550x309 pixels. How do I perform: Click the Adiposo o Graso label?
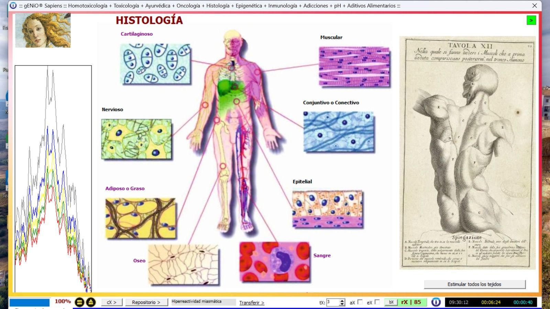(x=125, y=188)
